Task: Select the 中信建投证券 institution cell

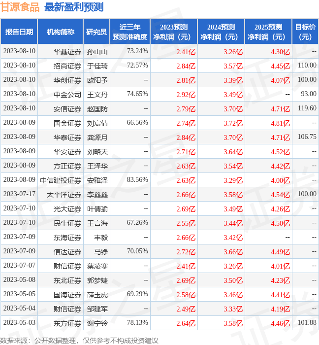Action: tap(61, 180)
